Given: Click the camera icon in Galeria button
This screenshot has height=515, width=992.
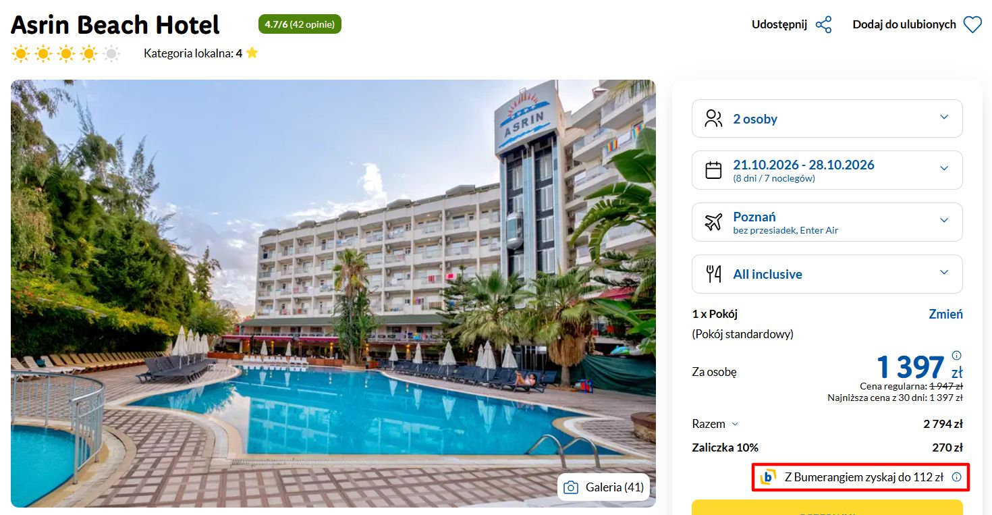Looking at the screenshot, I should click(x=571, y=487).
